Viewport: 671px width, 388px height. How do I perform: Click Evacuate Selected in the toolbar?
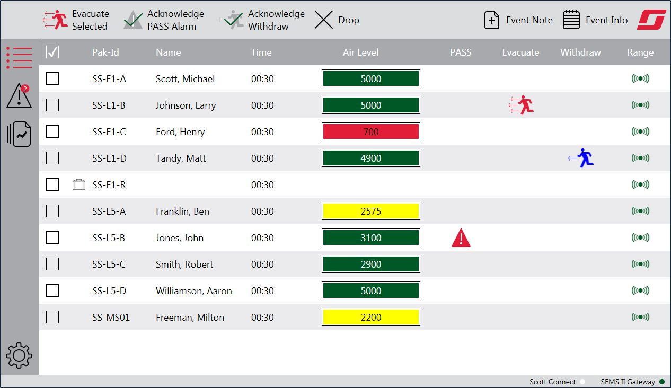pos(76,20)
